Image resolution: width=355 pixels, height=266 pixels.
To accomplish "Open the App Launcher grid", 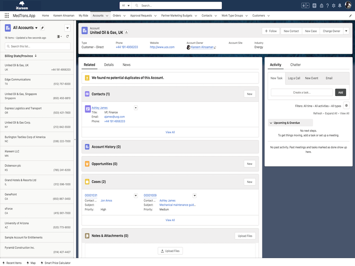I will pyautogui.click(x=7, y=16).
